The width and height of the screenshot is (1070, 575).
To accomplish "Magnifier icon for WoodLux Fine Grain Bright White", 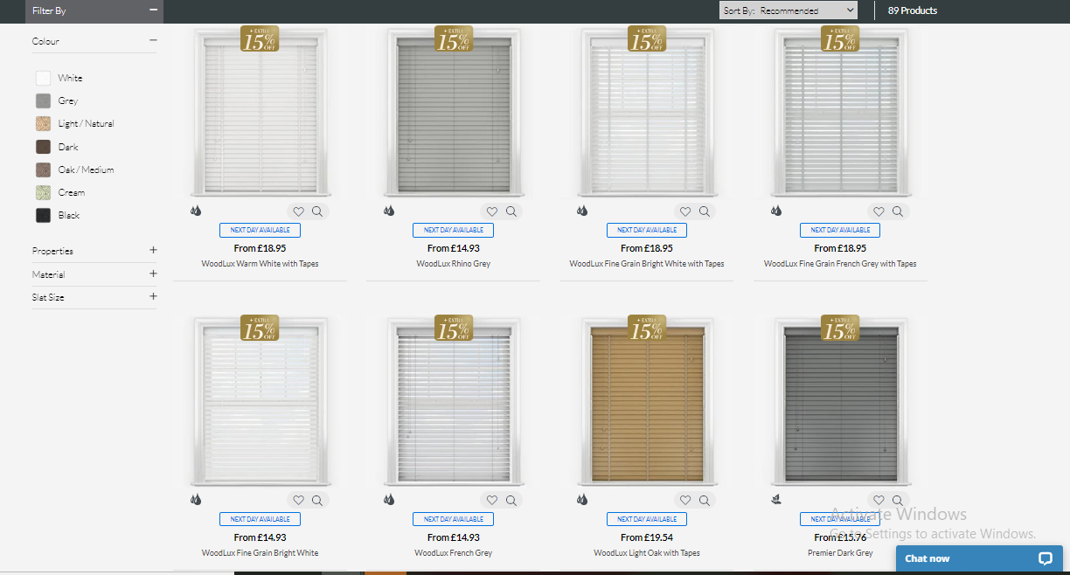I will (x=317, y=500).
